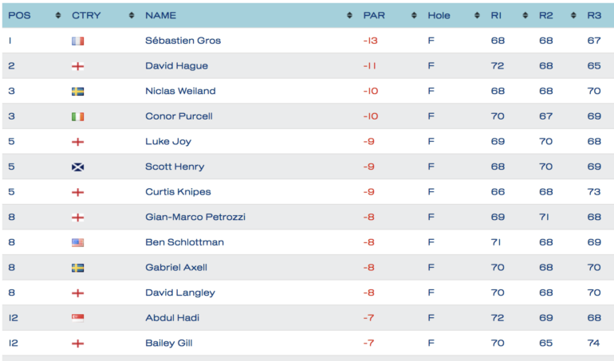
Task: Click Curtis Knipes's -9 par score
Action: pos(369,192)
